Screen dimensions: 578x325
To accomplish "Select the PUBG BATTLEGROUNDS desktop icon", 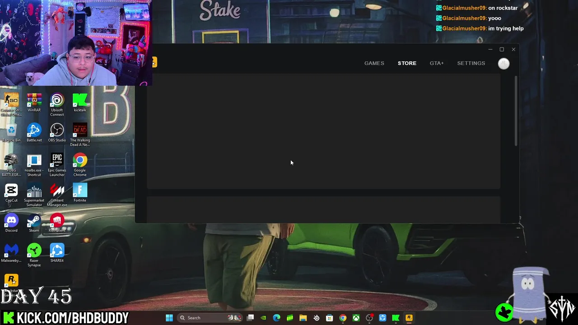I will click(11, 165).
